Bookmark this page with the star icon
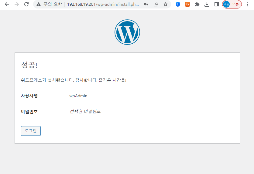254x174 pixels. coord(165,4)
